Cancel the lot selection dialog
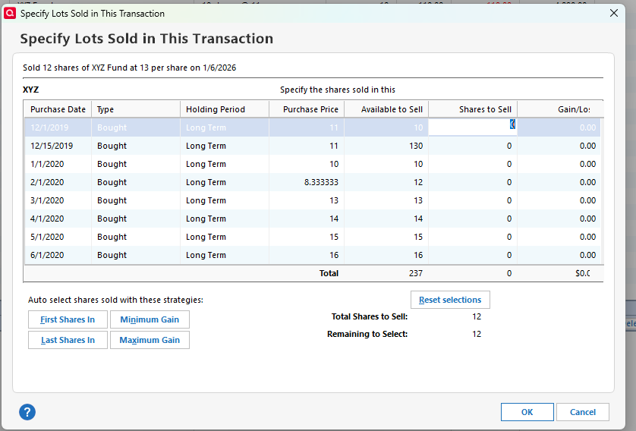Screen dimensions: 636x431 point(582,412)
